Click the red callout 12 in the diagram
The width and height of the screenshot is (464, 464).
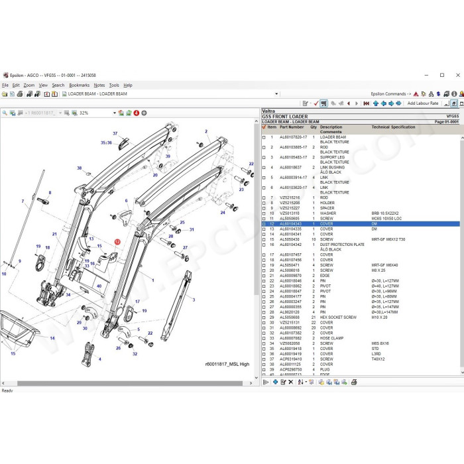pyautogui.click(x=117, y=242)
